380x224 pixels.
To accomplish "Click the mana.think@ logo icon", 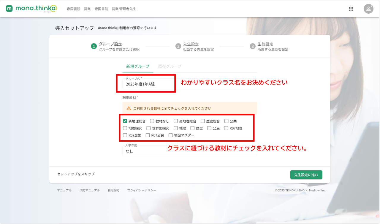I will coord(9,9).
